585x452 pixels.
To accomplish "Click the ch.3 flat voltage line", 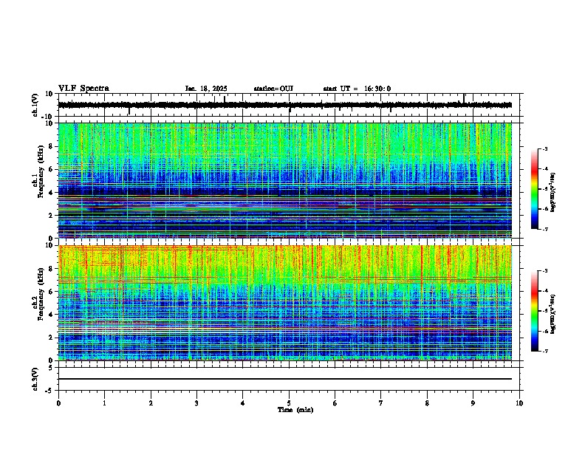I will (285, 379).
